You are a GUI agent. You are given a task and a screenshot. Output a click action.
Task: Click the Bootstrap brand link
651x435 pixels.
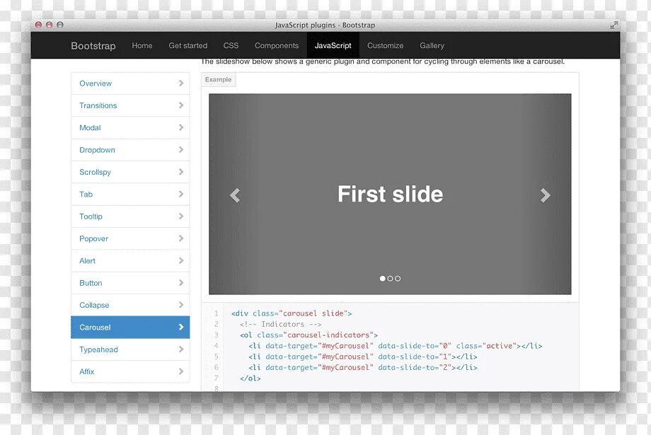pos(93,46)
